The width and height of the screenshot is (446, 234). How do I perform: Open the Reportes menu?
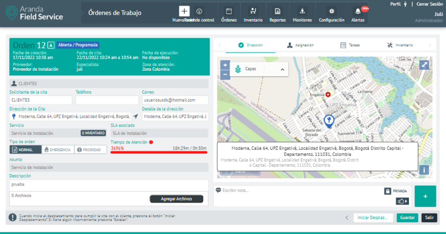coord(278,14)
